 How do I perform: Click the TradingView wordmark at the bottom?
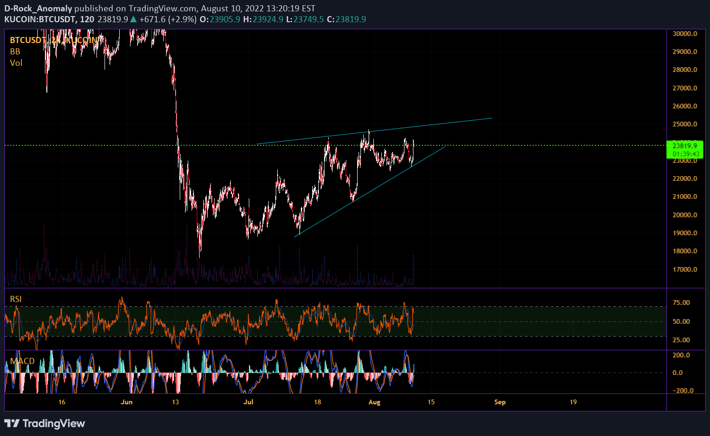click(x=54, y=424)
